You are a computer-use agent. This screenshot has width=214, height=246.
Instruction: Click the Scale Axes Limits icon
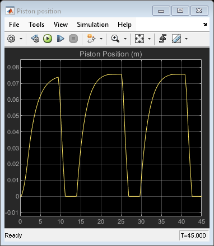point(139,39)
